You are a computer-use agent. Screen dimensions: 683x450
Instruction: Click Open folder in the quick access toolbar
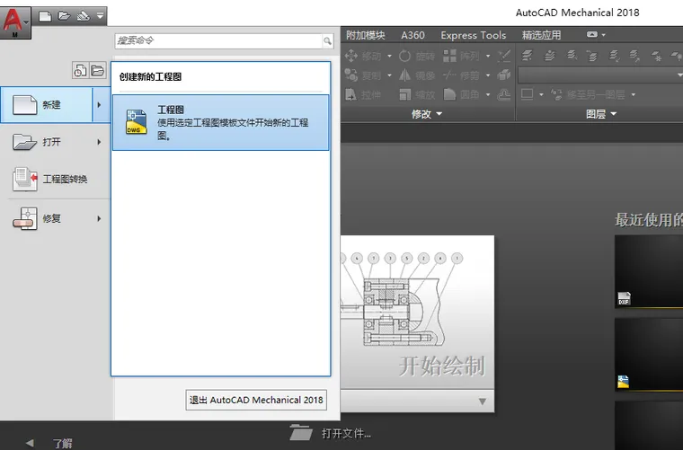pos(64,16)
